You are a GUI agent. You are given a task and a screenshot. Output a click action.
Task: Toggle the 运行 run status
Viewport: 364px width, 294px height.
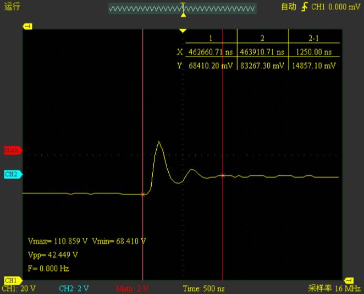12,7
